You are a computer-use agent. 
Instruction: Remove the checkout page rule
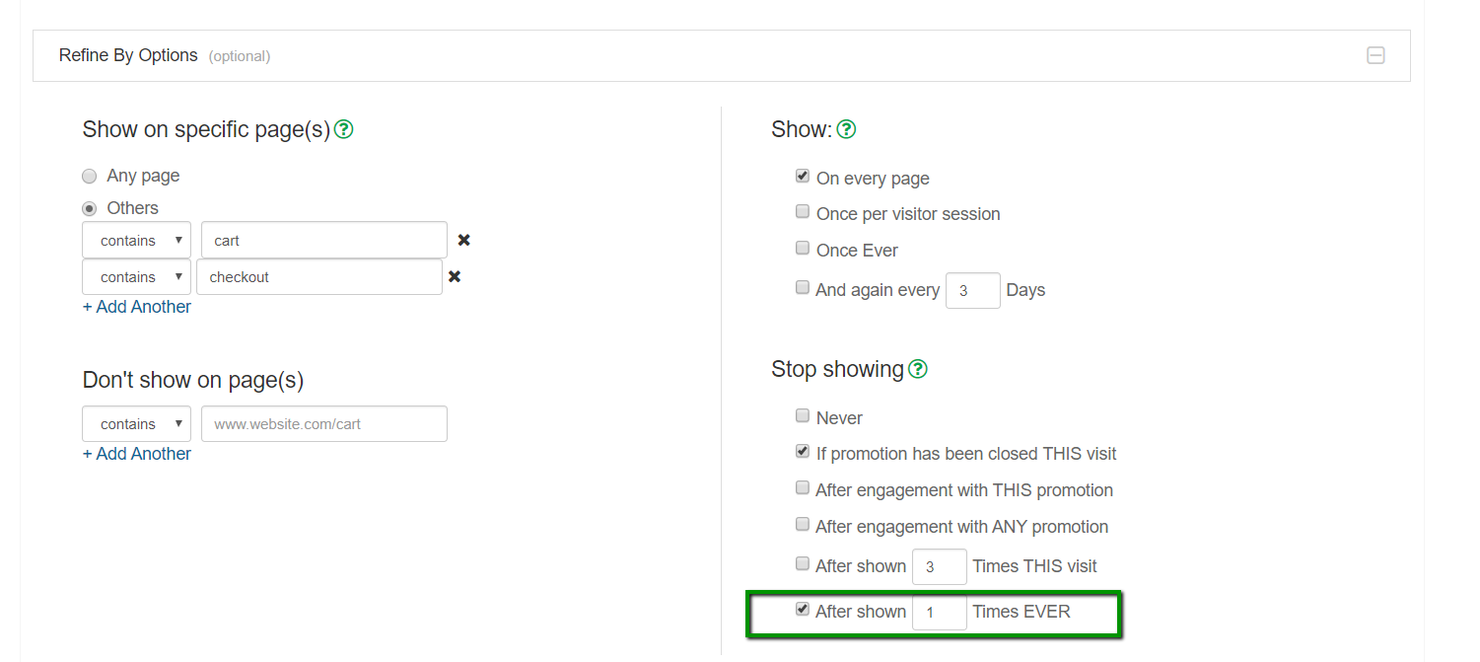(x=455, y=277)
